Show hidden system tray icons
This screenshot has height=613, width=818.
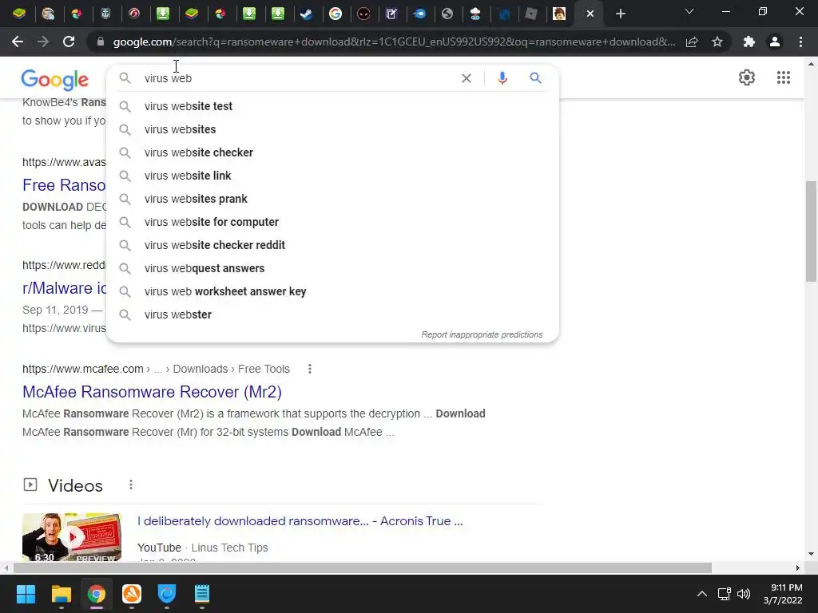point(702,594)
